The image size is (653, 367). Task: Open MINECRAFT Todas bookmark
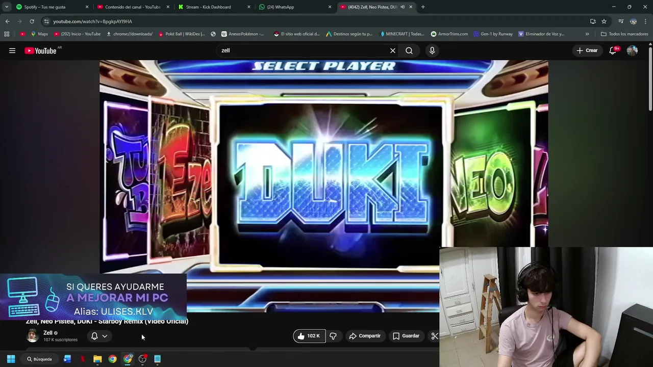tap(402, 34)
